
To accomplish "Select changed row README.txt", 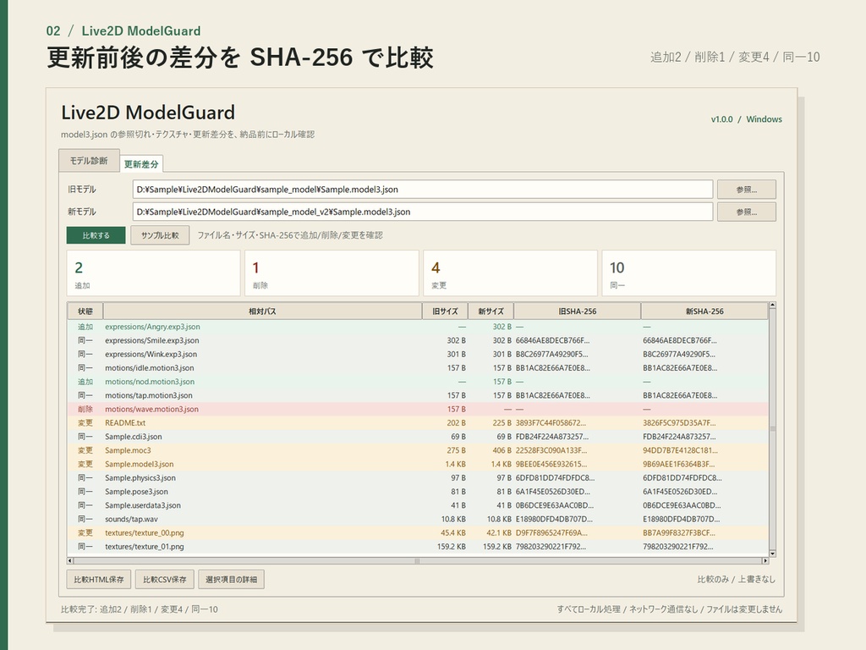I will coord(418,423).
